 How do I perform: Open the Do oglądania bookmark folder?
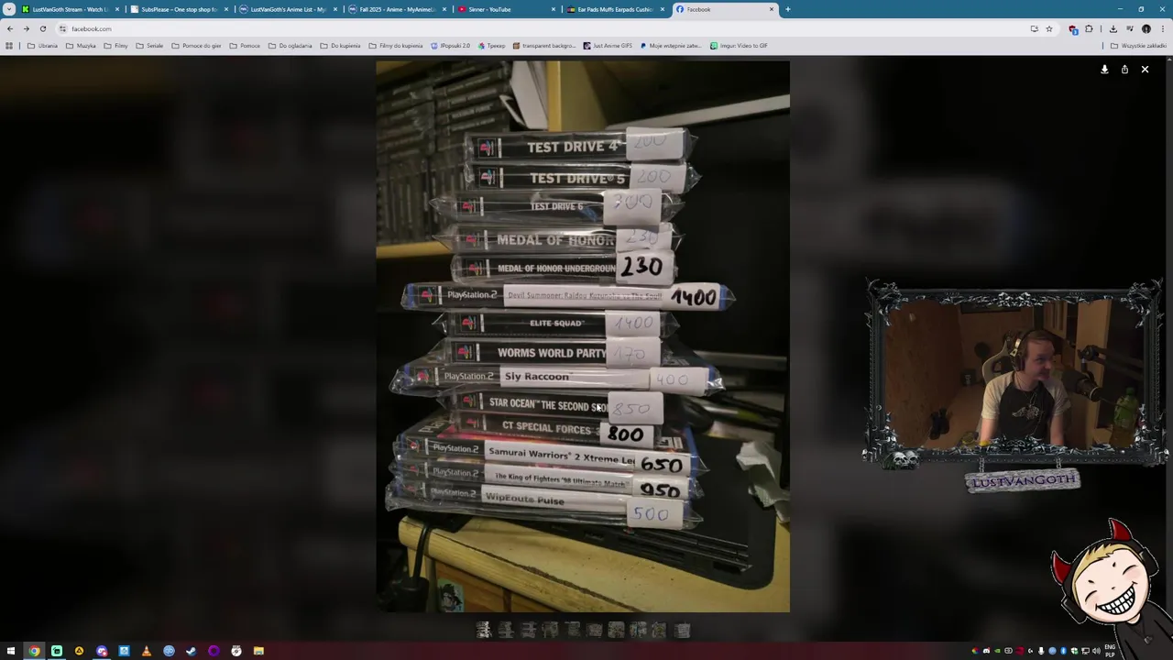pos(291,45)
